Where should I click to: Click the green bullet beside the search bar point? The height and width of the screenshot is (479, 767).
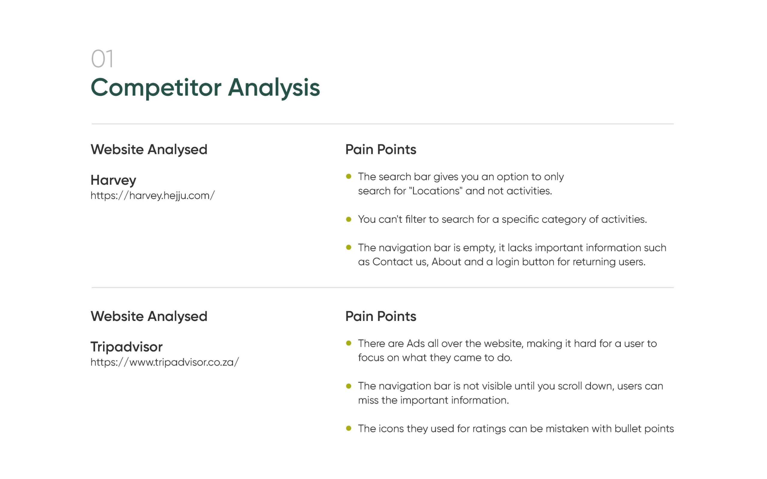349,176
